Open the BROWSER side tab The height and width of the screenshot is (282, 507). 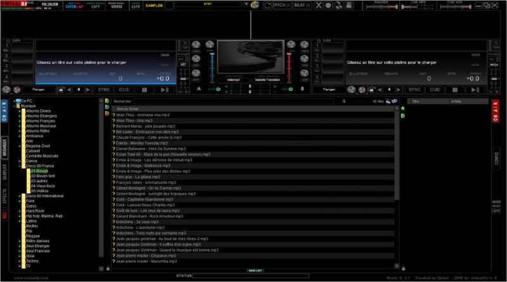(4, 148)
